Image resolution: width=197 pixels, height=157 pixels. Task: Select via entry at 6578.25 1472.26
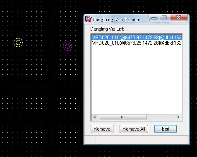[137, 43]
